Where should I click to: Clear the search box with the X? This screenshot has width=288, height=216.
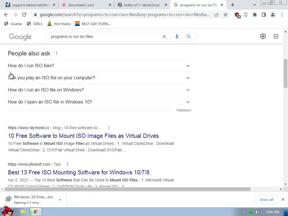coord(164,37)
